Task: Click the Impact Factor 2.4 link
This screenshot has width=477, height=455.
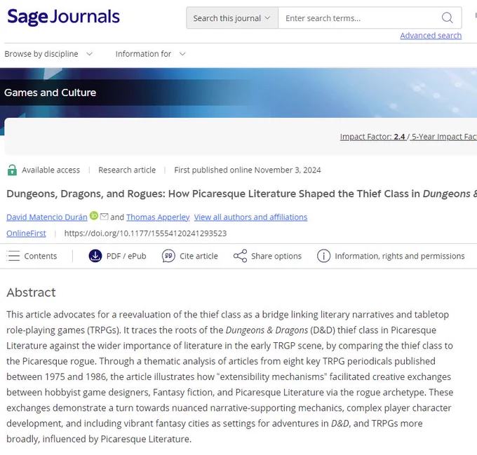Action: click(x=372, y=137)
